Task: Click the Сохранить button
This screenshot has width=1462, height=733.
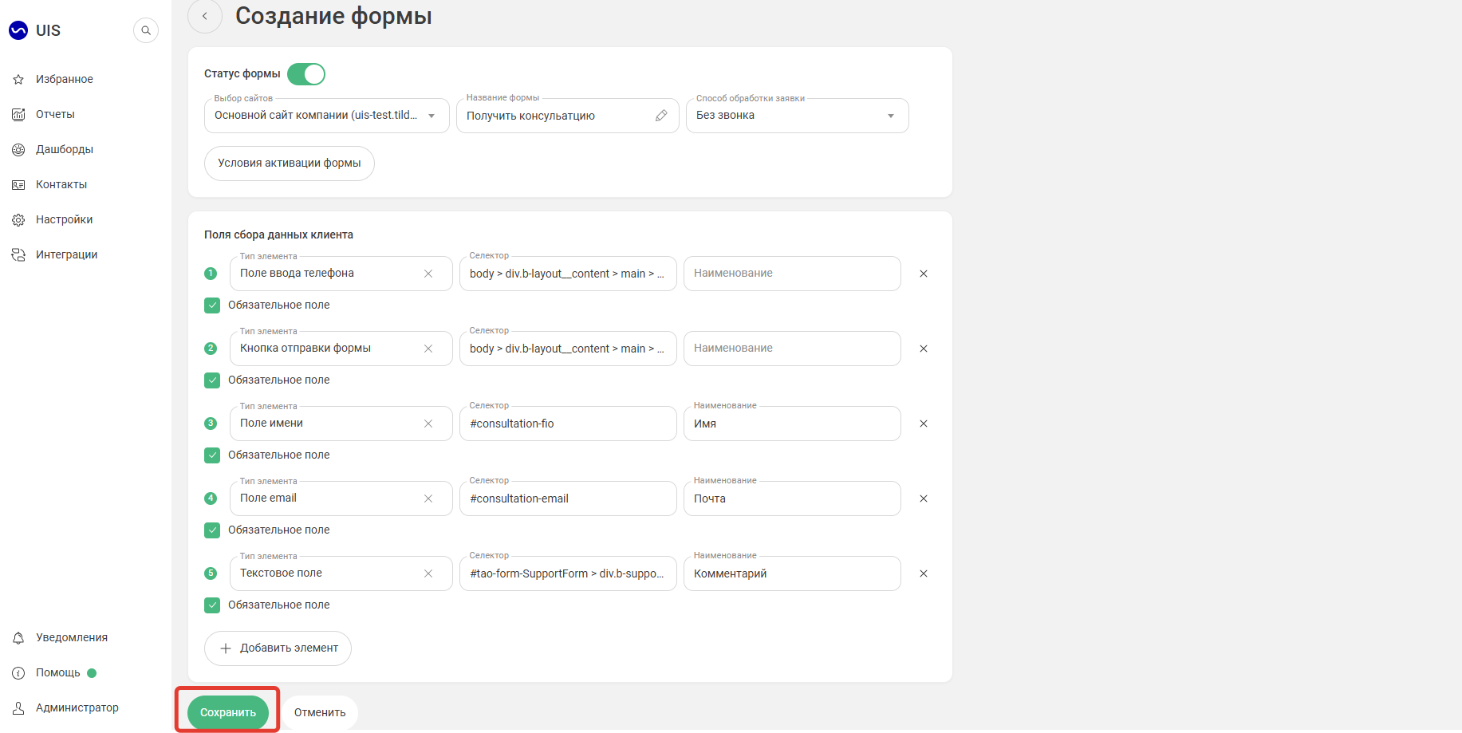Action: [228, 712]
